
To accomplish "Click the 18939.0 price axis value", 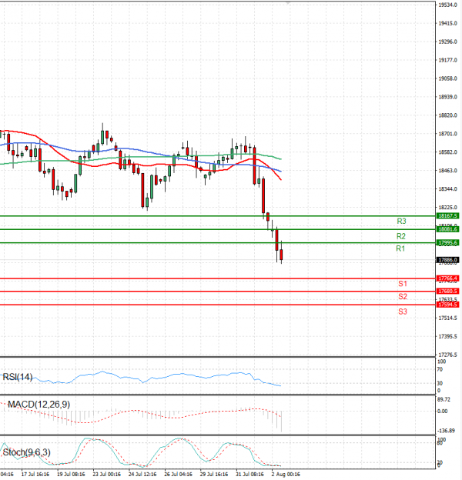I will coord(448,97).
